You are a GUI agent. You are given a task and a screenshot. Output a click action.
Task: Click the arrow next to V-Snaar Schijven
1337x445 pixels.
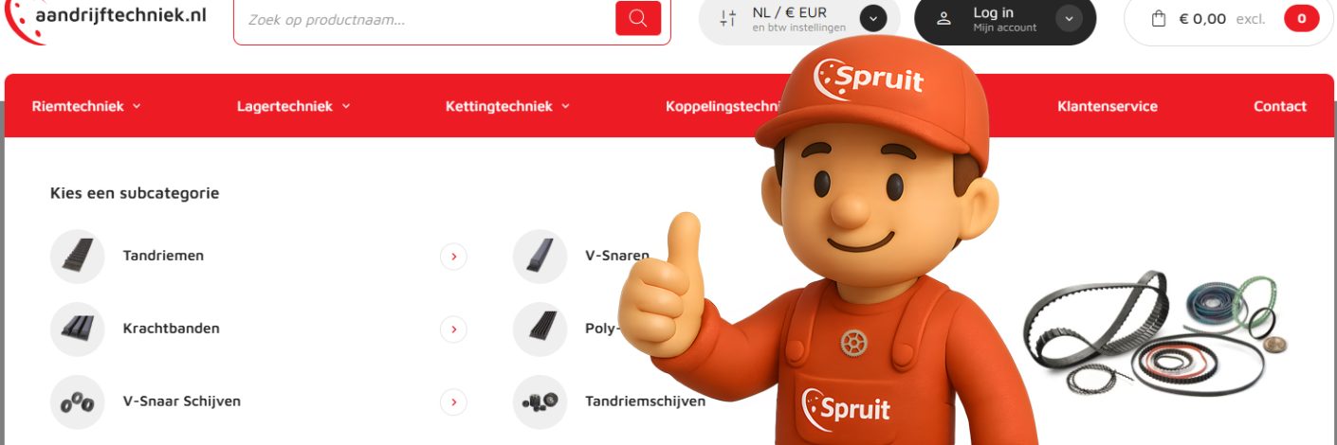[453, 401]
